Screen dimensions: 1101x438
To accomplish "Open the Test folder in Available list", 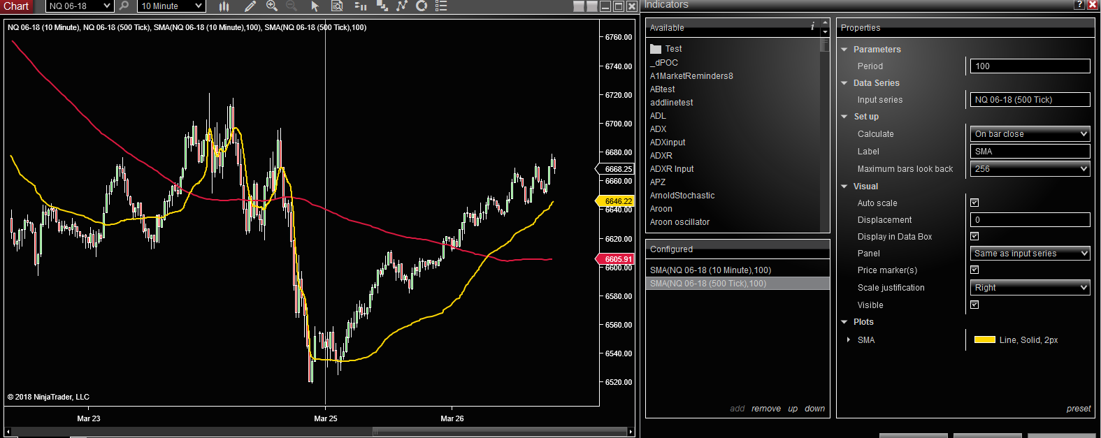I will click(x=666, y=49).
